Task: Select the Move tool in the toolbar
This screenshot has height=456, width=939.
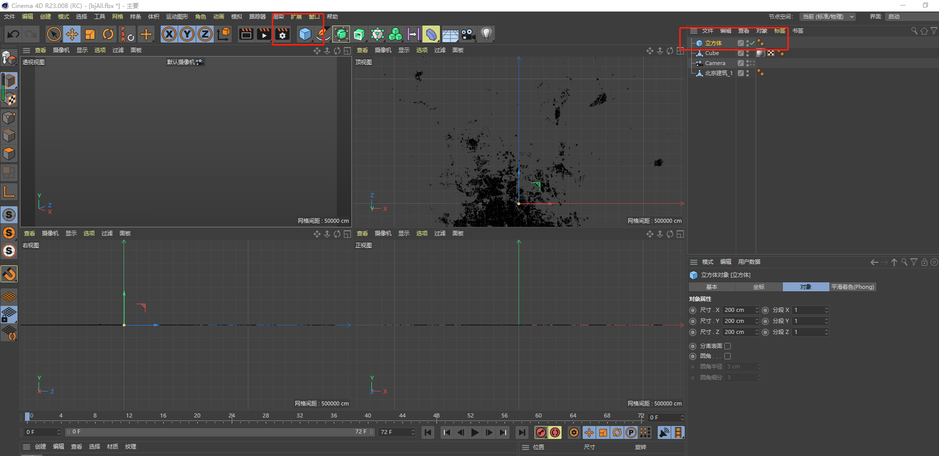Action: (72, 34)
